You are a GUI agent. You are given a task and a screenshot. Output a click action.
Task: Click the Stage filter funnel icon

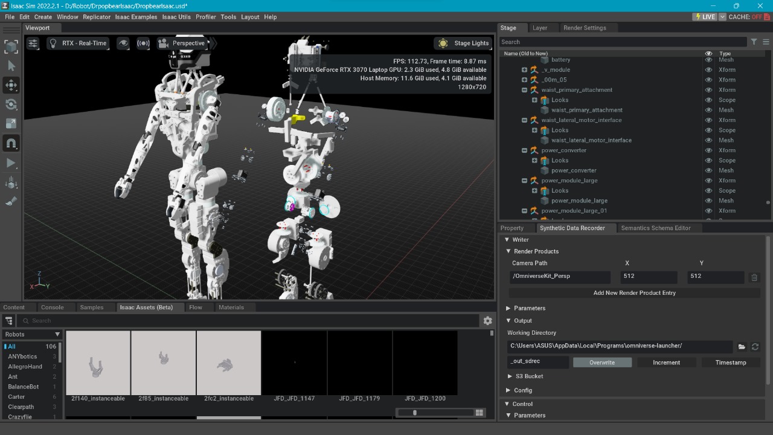[x=754, y=42]
